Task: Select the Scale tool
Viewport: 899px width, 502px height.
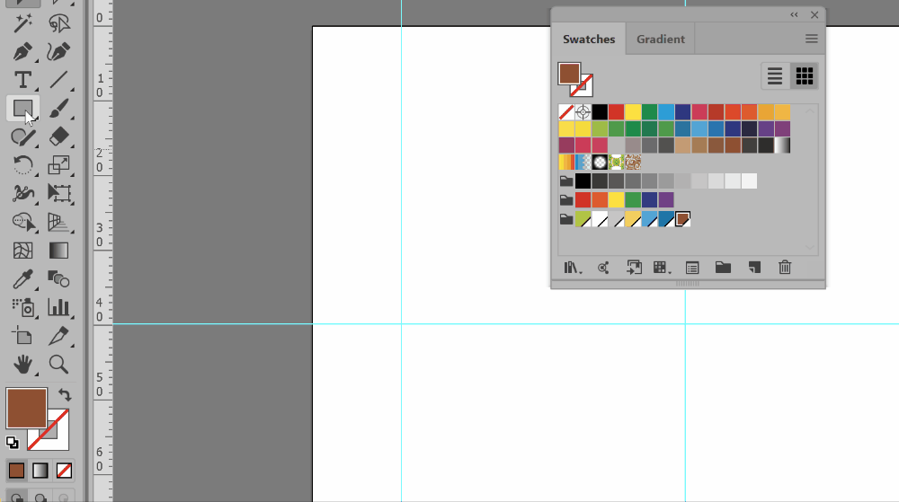Action: point(58,165)
